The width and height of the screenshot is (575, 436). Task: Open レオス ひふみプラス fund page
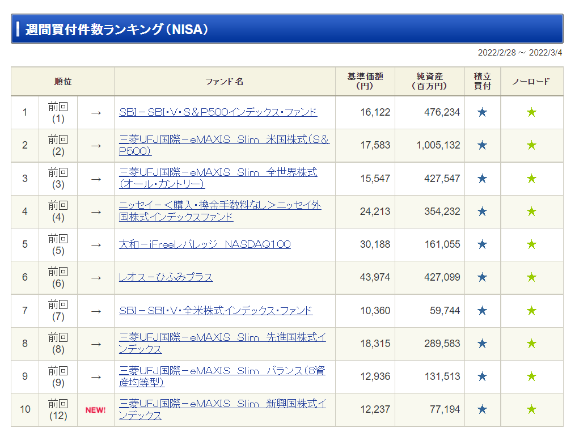[x=166, y=277]
